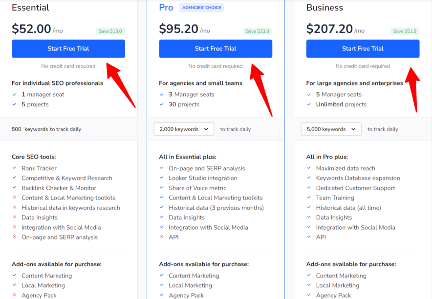The height and width of the screenshot is (299, 432).
Task: Start Free Trial for Business plan
Action: coord(363,49)
